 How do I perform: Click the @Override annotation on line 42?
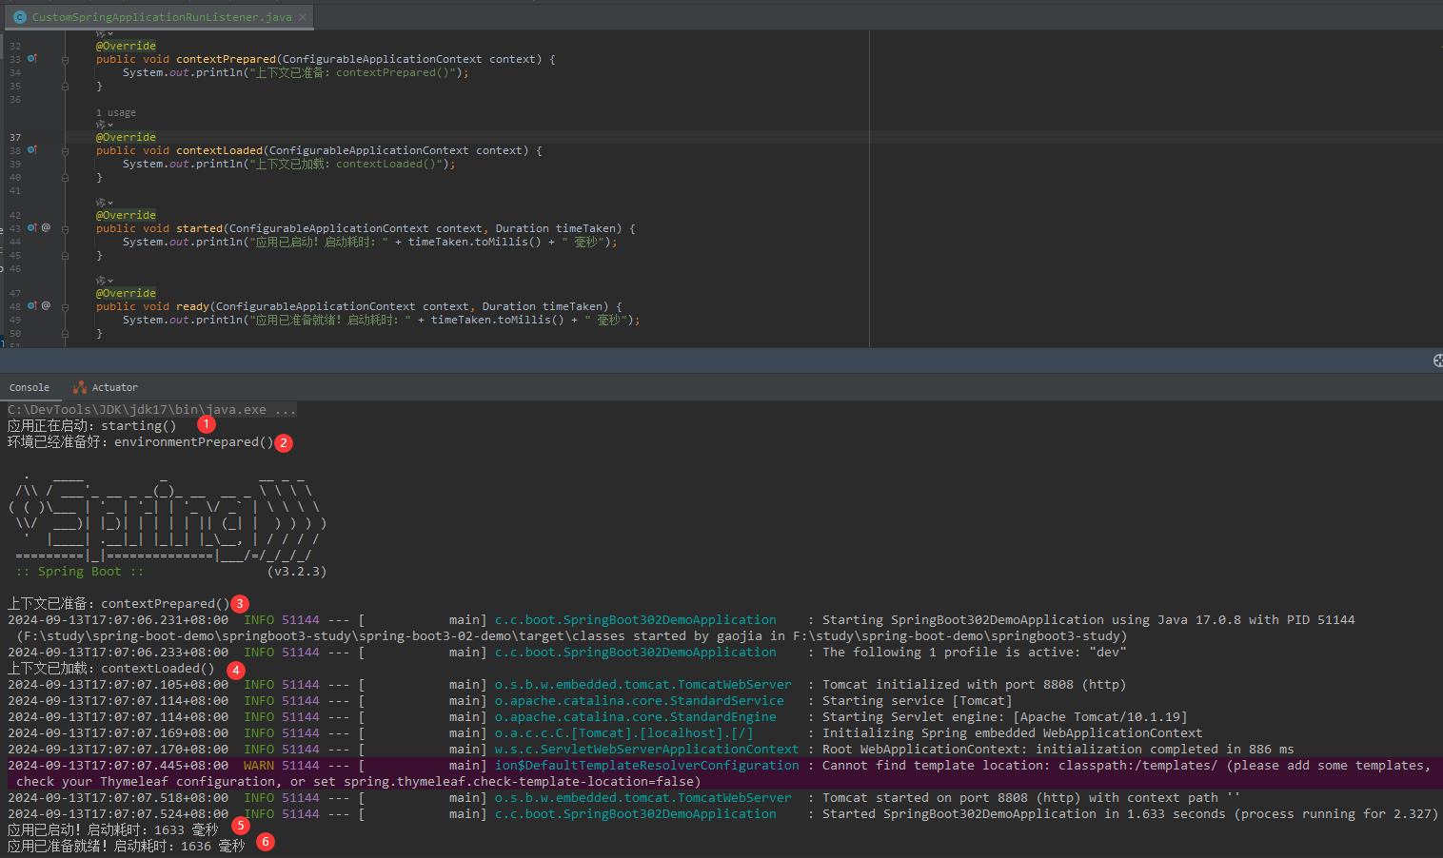point(126,215)
